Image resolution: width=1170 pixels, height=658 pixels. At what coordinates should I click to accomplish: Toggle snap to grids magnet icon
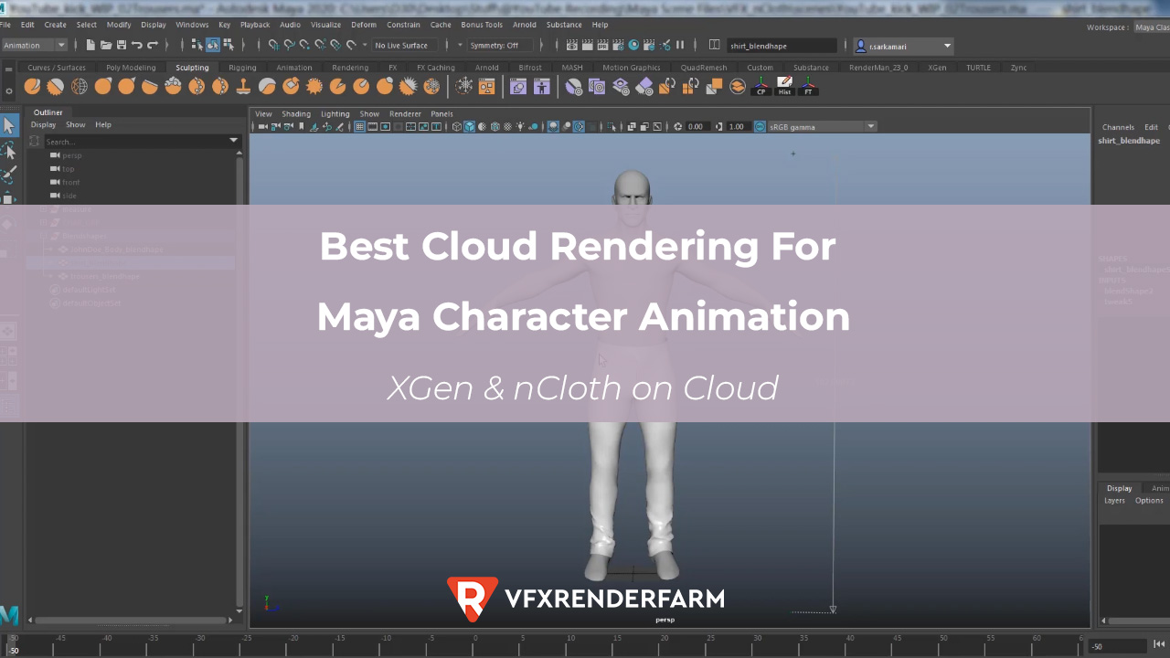coord(274,45)
